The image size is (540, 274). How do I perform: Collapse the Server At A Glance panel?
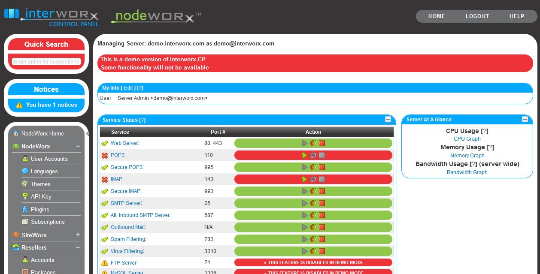click(525, 119)
